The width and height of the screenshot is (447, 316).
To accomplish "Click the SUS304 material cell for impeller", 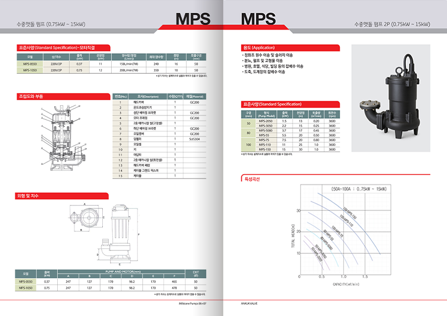I will (x=194, y=139).
